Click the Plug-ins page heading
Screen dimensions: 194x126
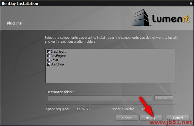pyautogui.click(x=14, y=23)
